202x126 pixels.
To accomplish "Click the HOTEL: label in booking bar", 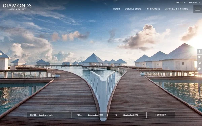I will click(33, 115).
